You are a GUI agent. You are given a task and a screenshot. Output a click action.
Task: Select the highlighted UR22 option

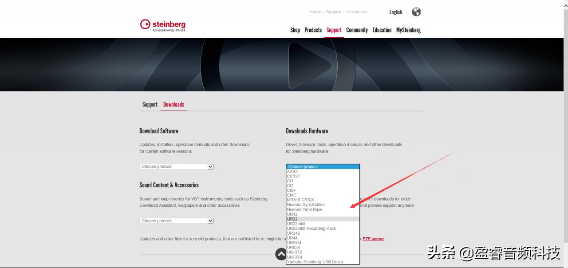(323, 219)
